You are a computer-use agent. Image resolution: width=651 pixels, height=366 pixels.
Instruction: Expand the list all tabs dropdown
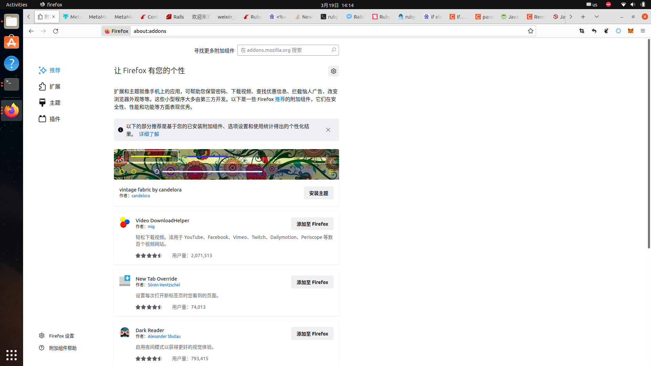(597, 17)
